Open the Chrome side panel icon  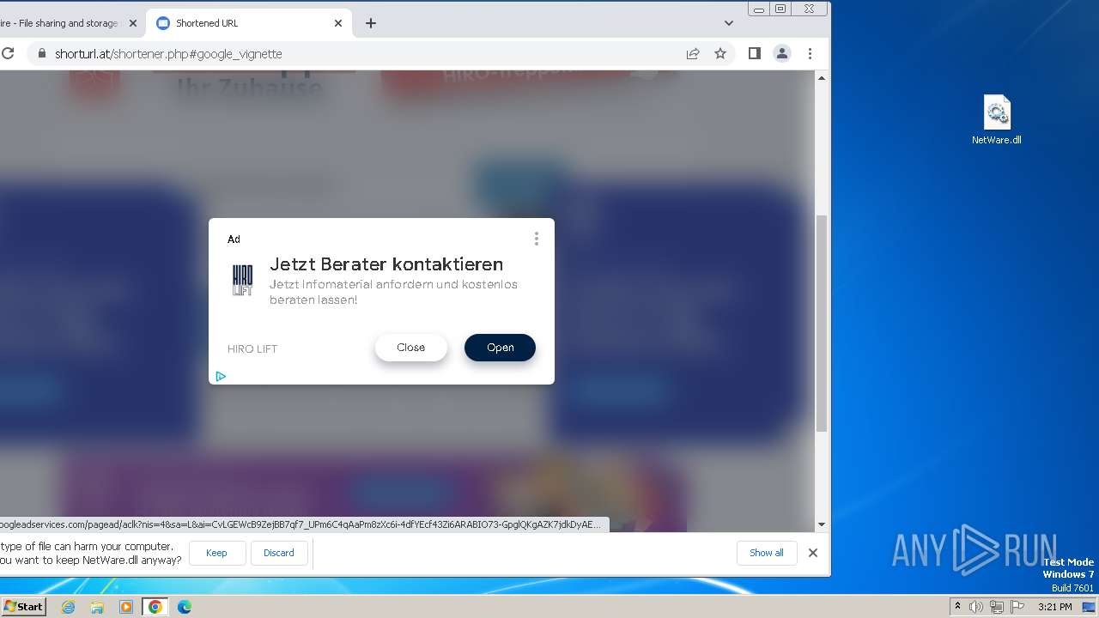click(x=755, y=53)
